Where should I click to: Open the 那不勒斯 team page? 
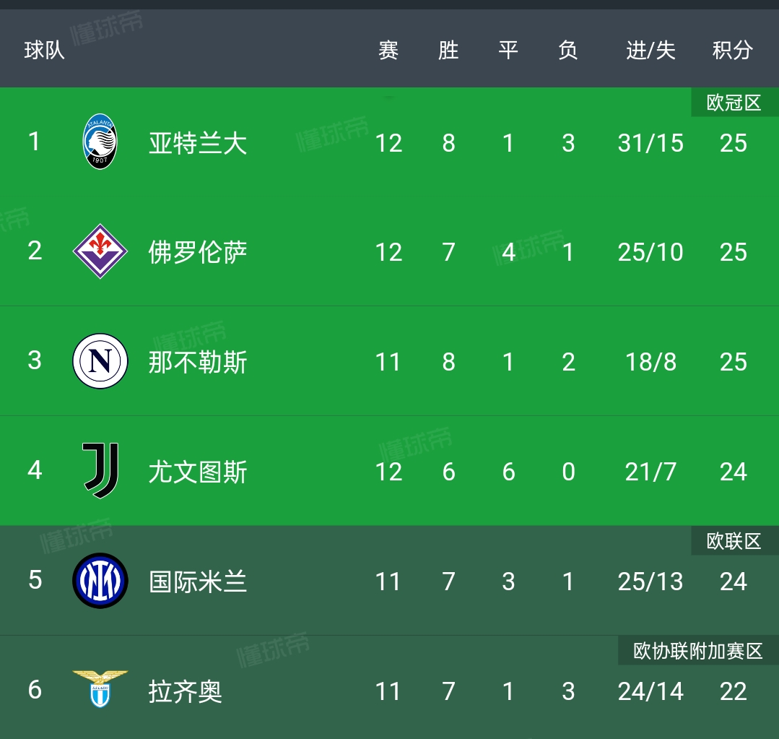pyautogui.click(x=198, y=362)
